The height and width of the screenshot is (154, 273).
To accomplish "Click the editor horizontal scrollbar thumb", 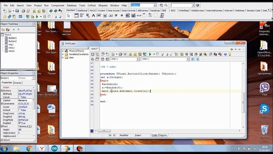I will 104,130.
